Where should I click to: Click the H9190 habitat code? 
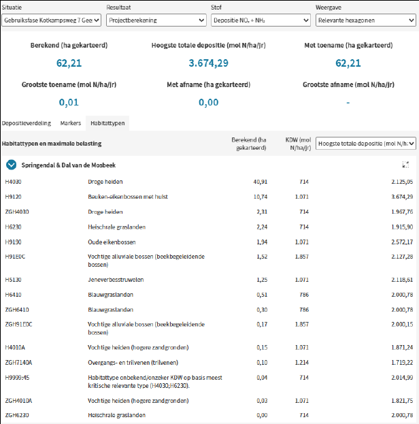click(x=13, y=242)
